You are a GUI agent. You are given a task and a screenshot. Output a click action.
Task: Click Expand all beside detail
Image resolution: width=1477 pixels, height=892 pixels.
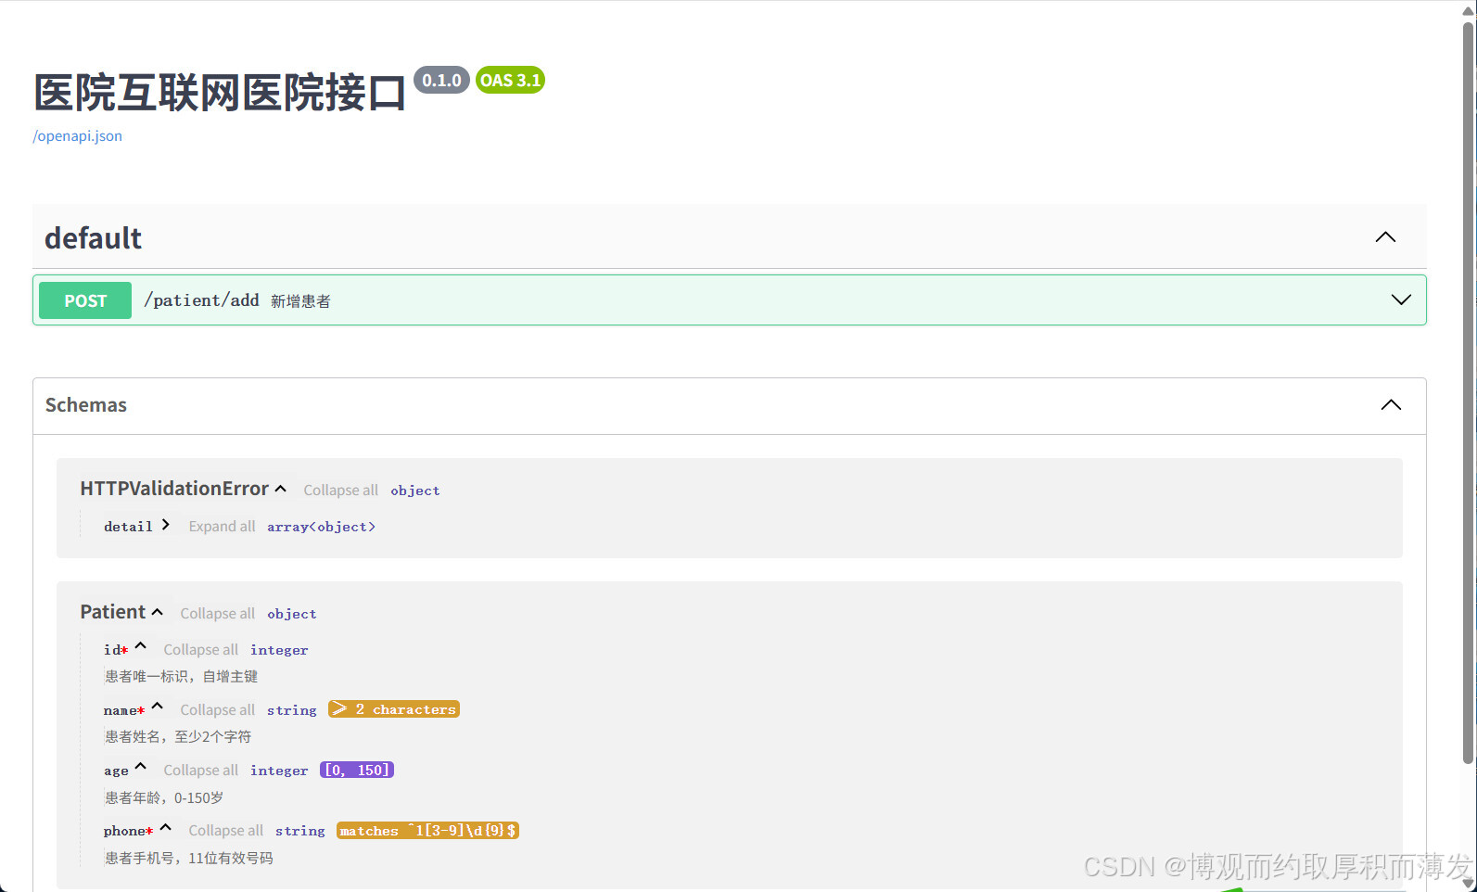pyautogui.click(x=222, y=527)
